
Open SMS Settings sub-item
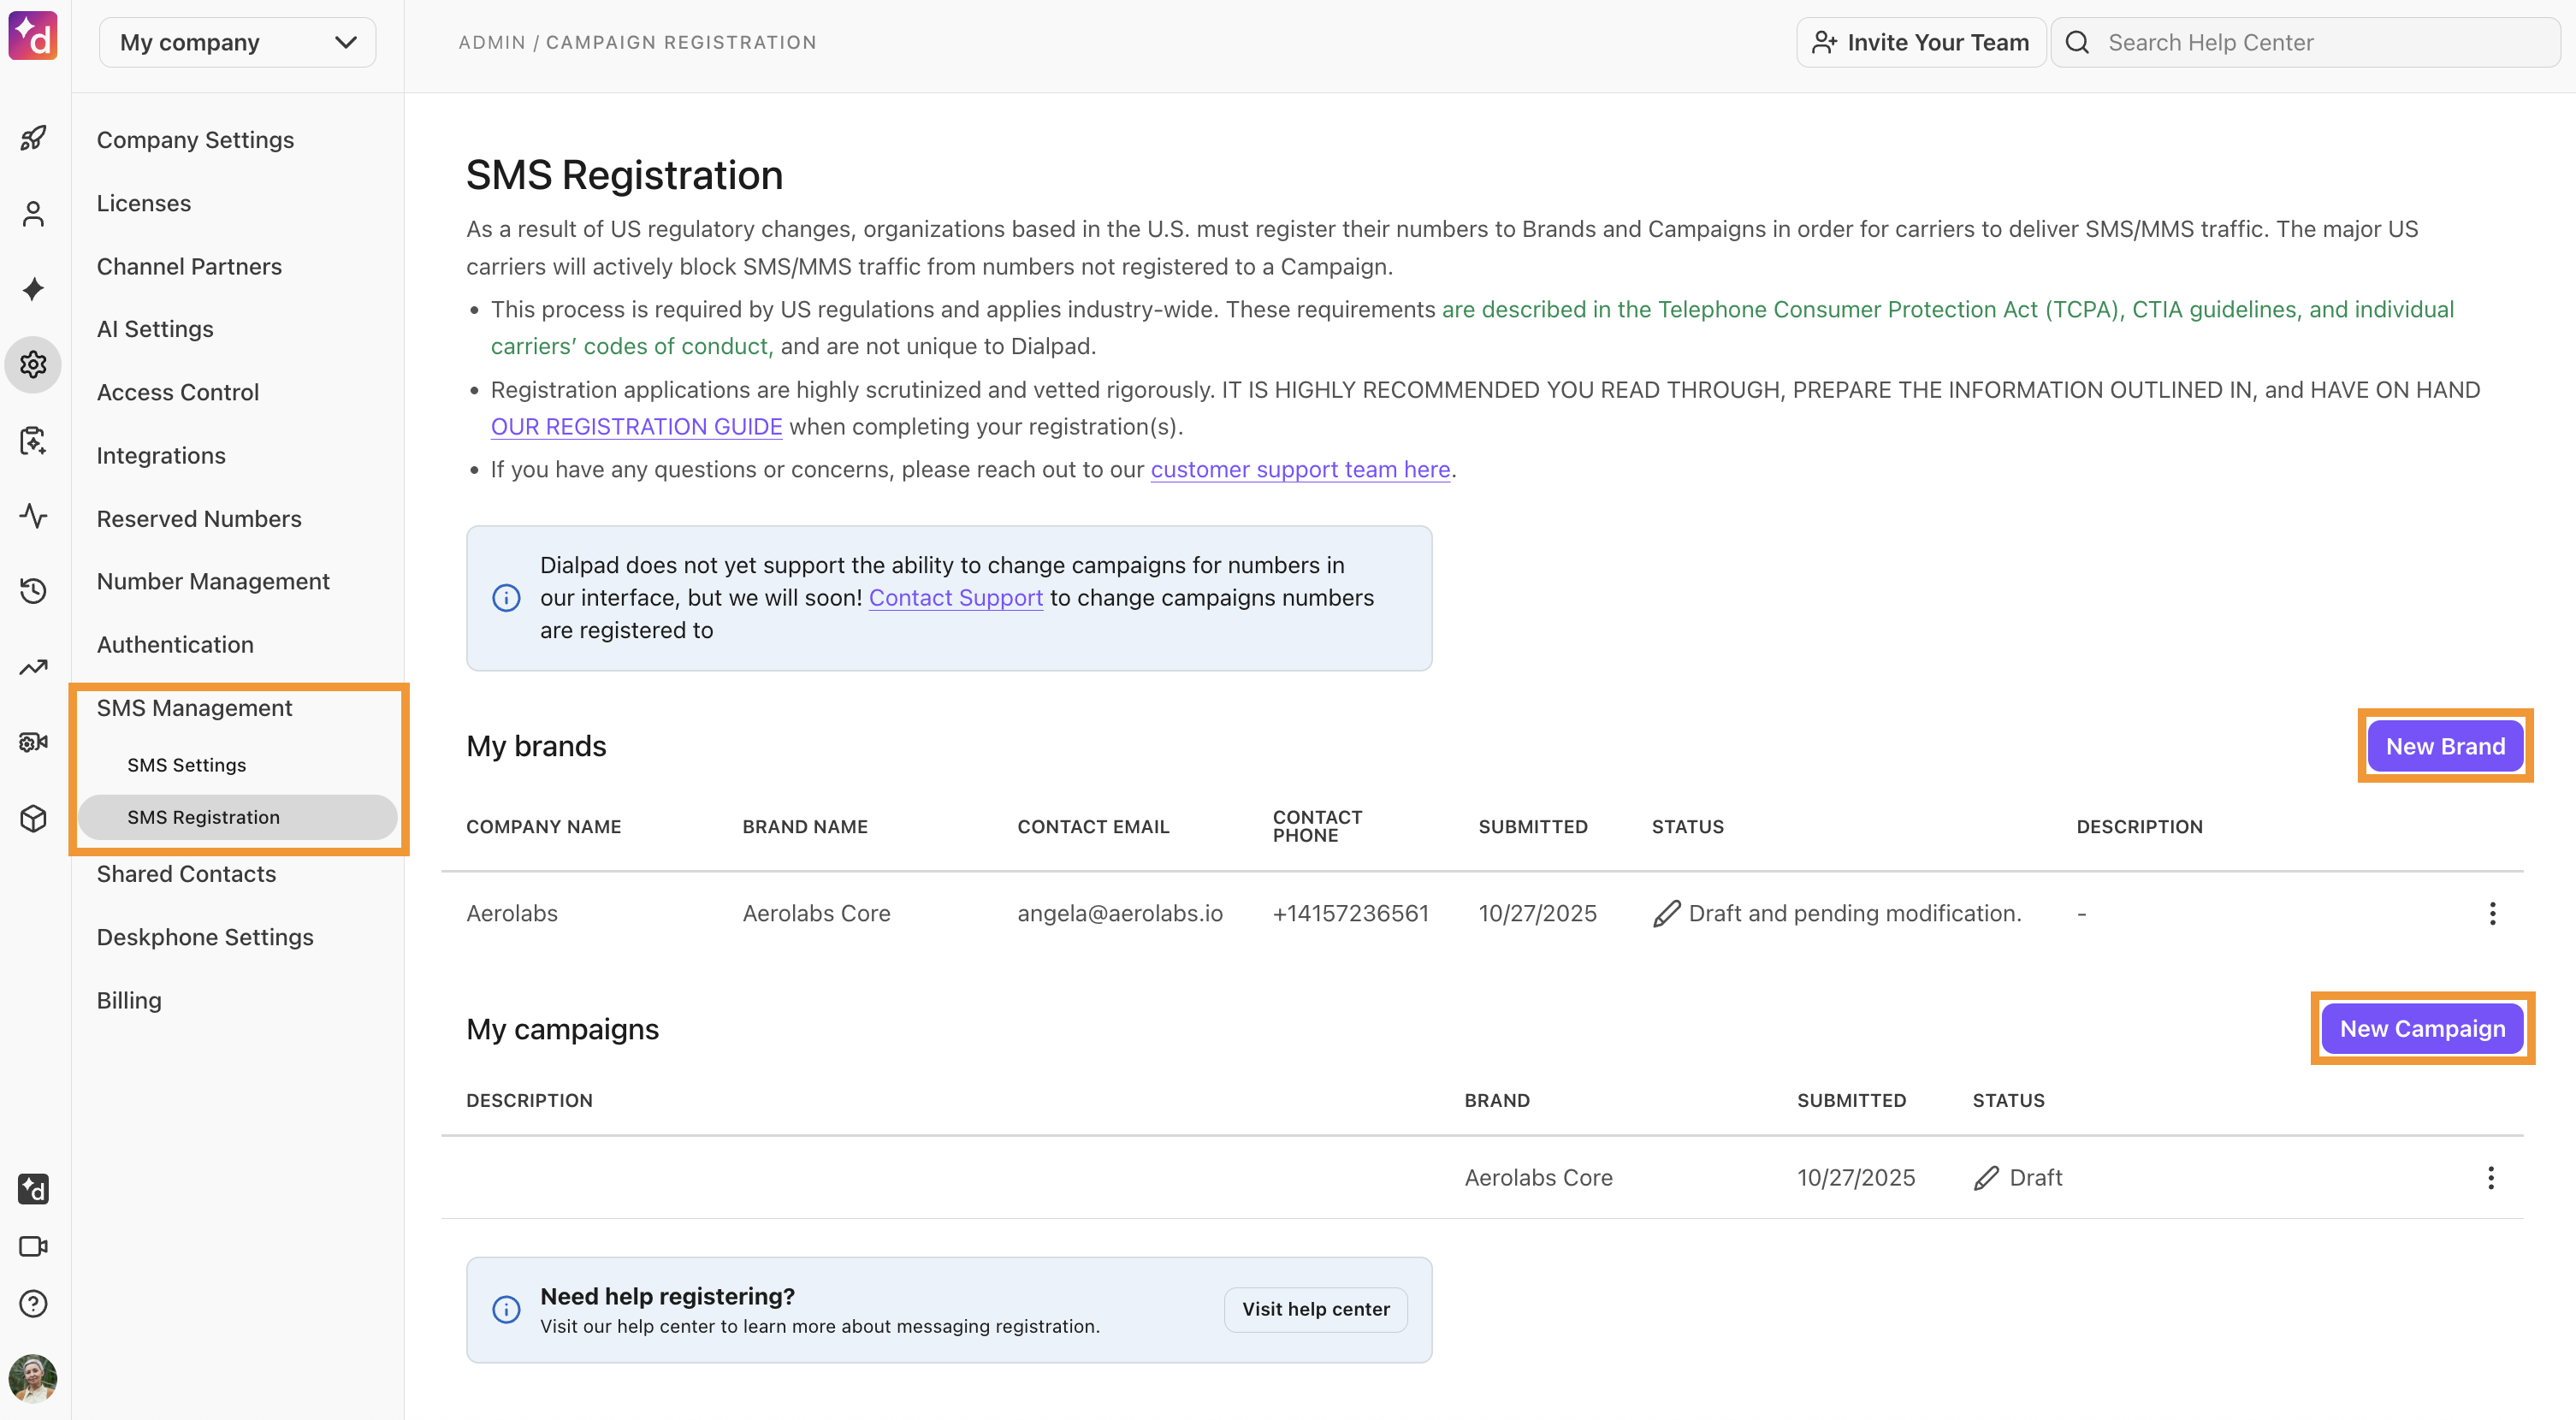coord(186,765)
